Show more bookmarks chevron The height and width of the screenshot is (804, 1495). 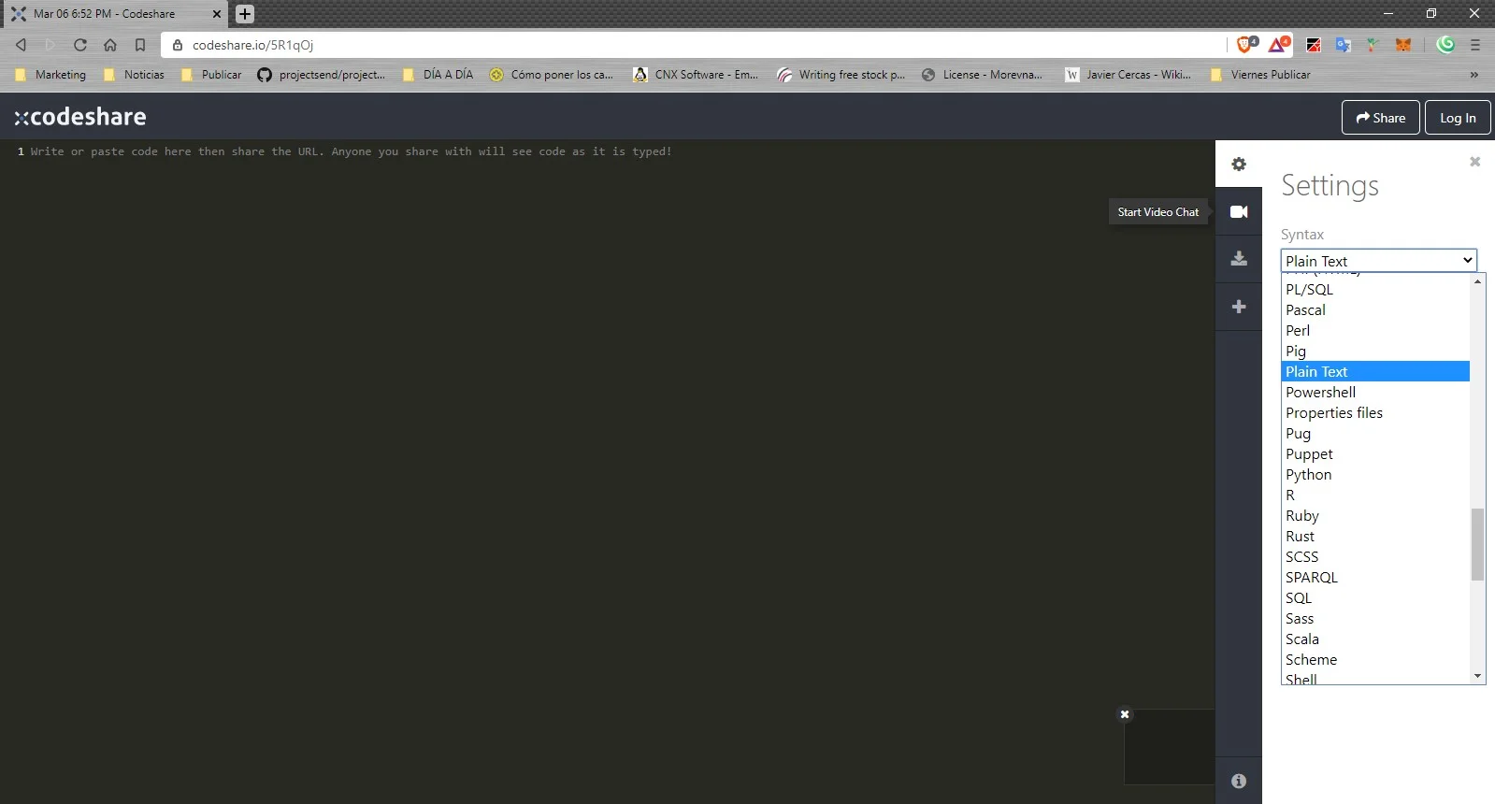tap(1474, 75)
